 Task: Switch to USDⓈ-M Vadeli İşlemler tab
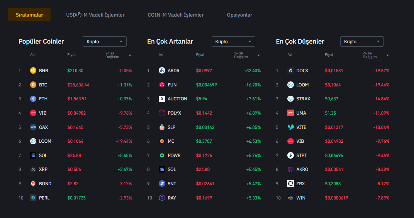95,15
